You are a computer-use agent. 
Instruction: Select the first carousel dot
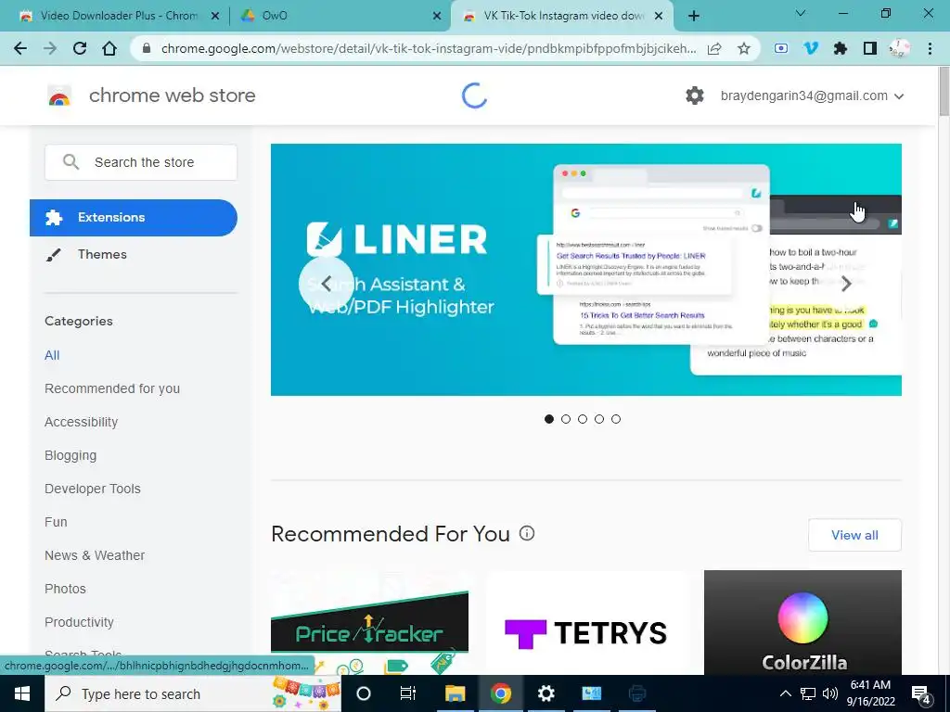[x=549, y=419]
